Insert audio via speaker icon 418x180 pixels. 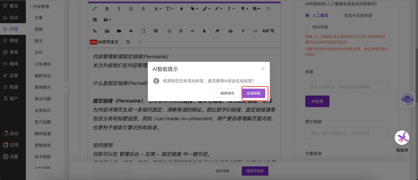point(131,31)
